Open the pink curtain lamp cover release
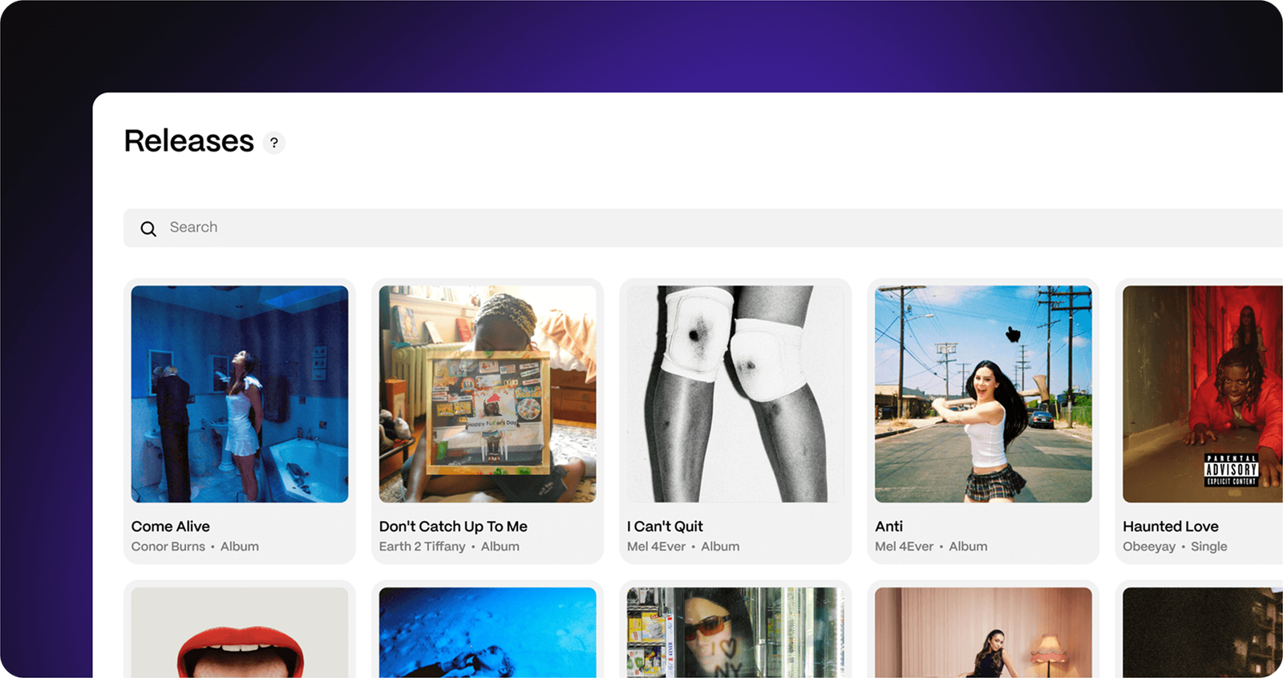Screen dimensions: 1283x678 pyautogui.click(x=983, y=632)
